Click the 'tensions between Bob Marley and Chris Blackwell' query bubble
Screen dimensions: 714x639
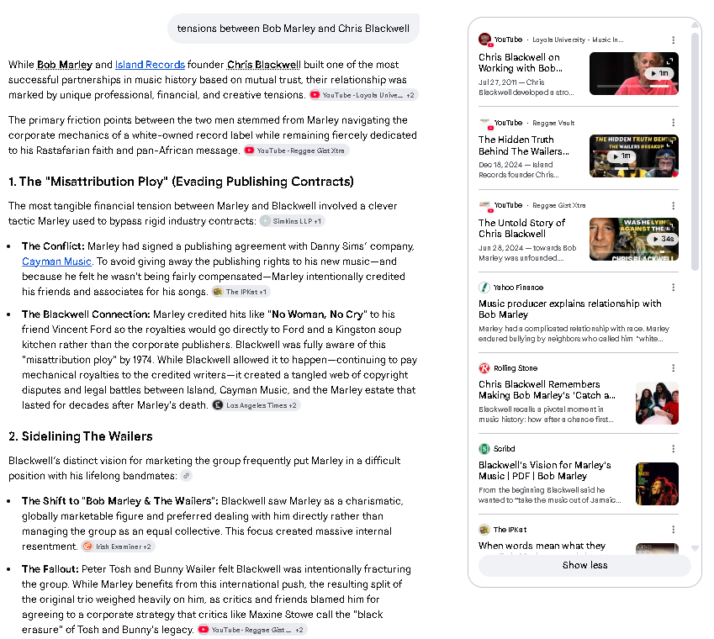tap(294, 29)
